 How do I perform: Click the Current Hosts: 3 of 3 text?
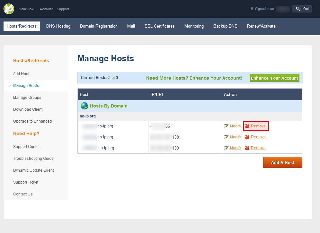99,77
